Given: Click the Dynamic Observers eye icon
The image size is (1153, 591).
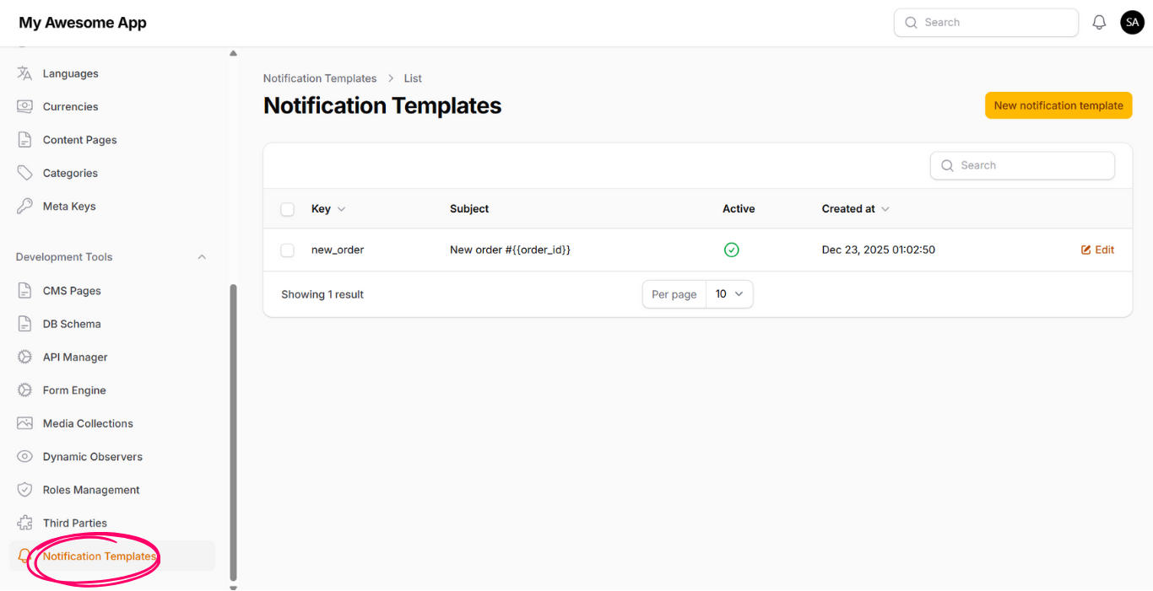Looking at the screenshot, I should [24, 456].
